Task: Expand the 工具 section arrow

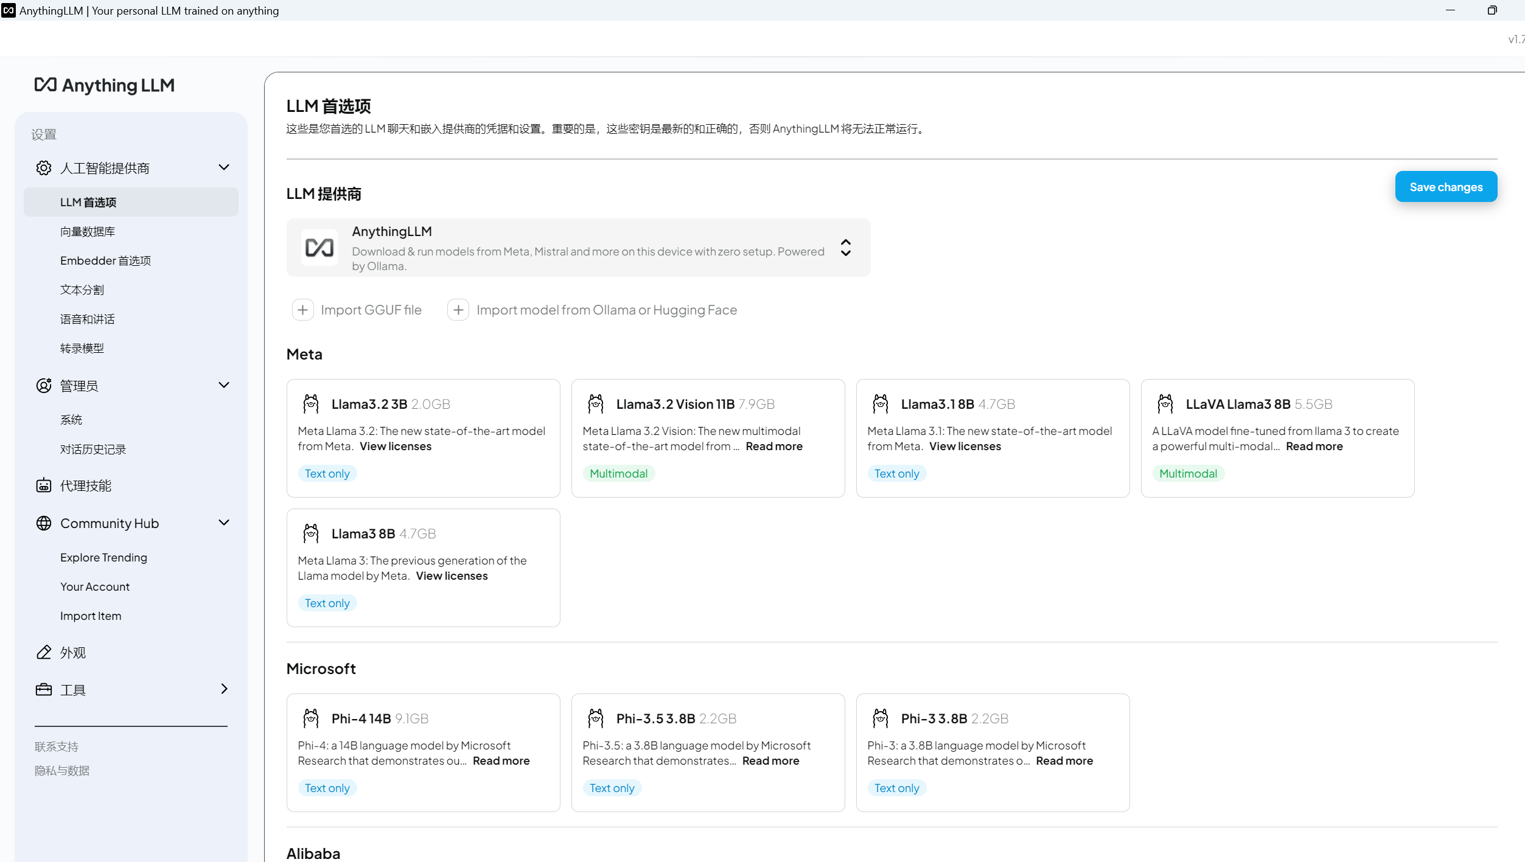Action: [224, 689]
